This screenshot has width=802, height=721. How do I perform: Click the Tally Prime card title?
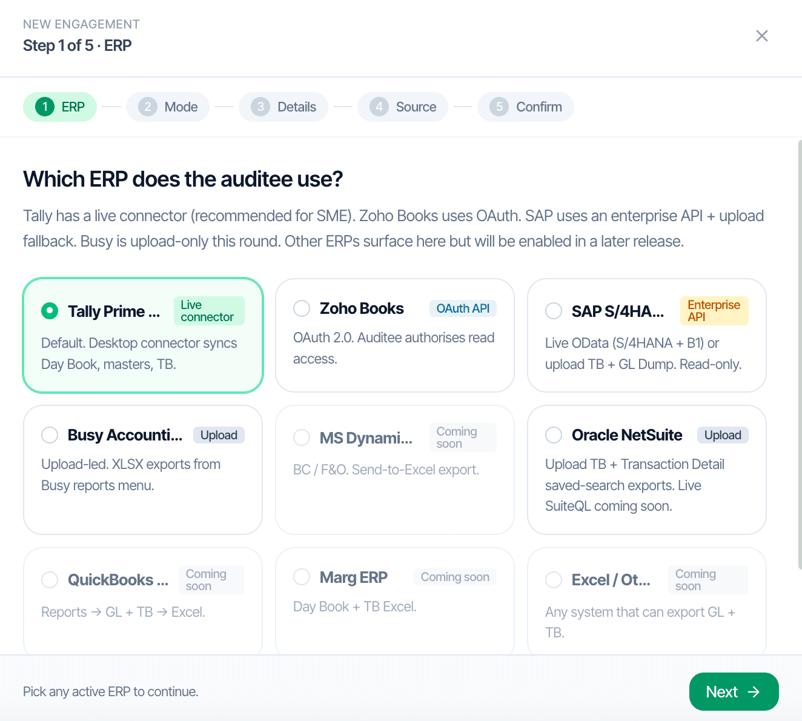click(114, 311)
